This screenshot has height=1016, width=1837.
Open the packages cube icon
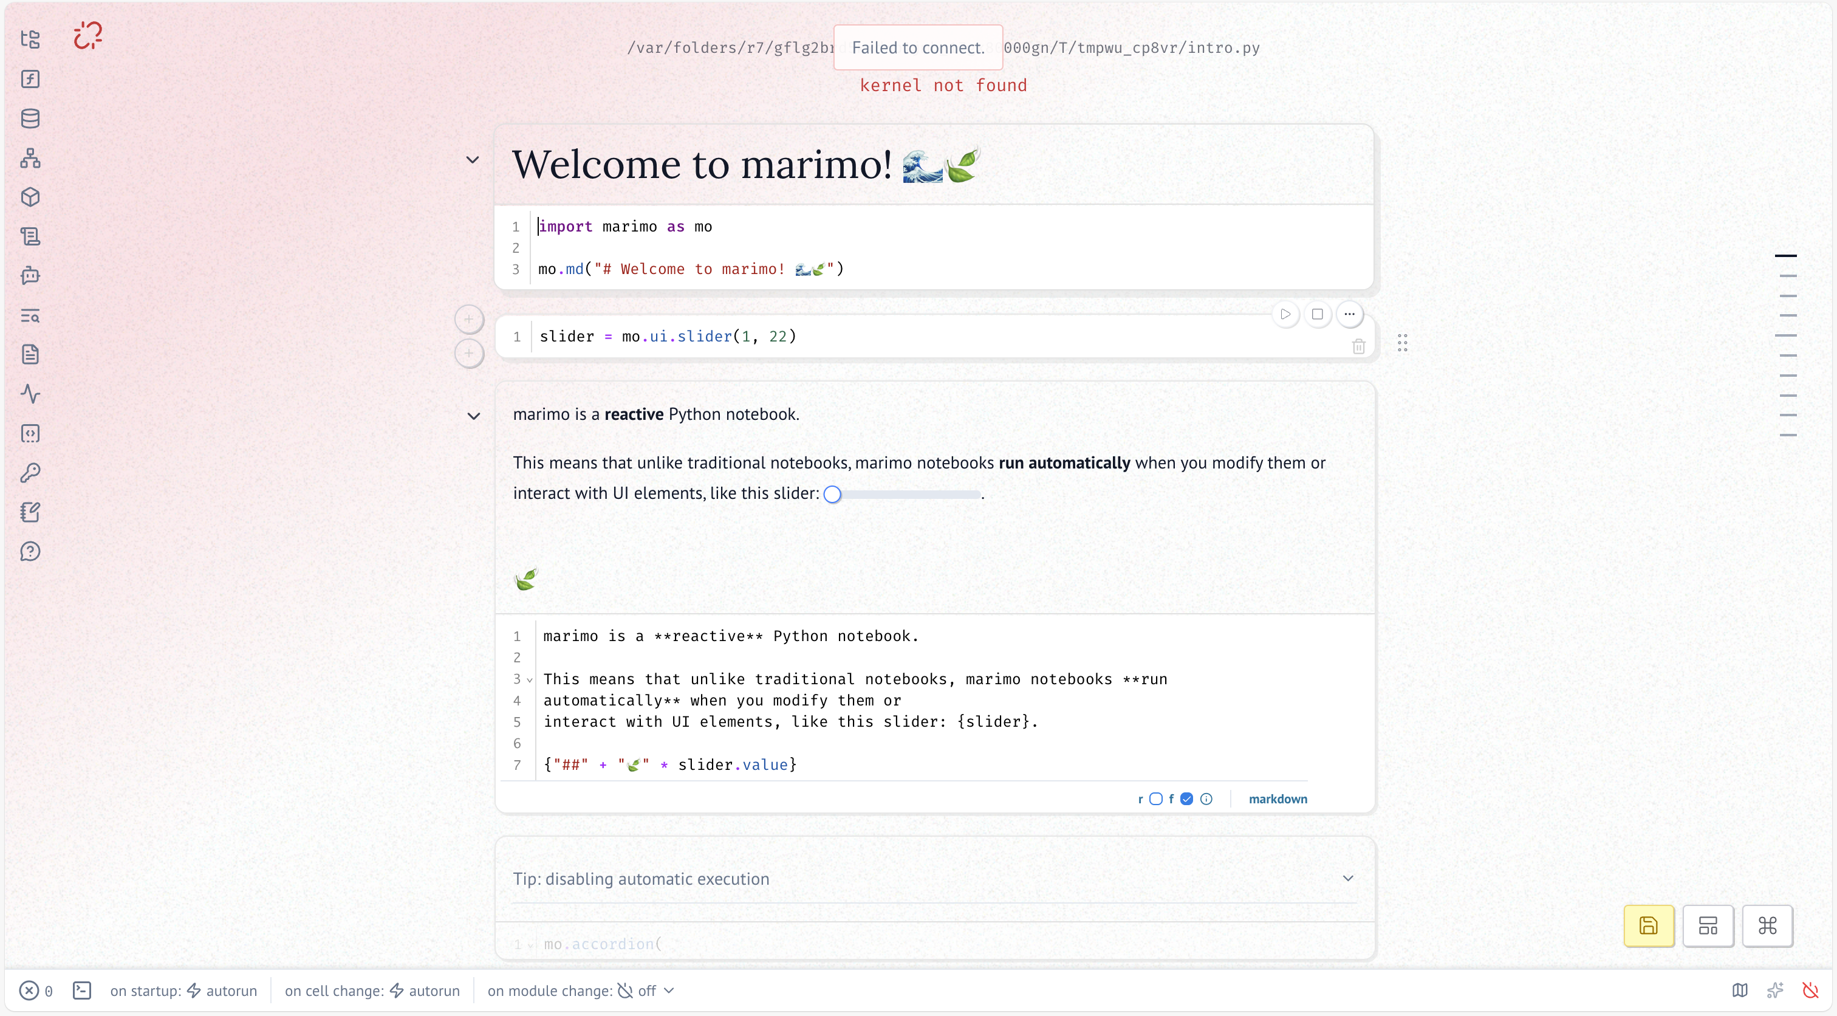[x=30, y=197]
